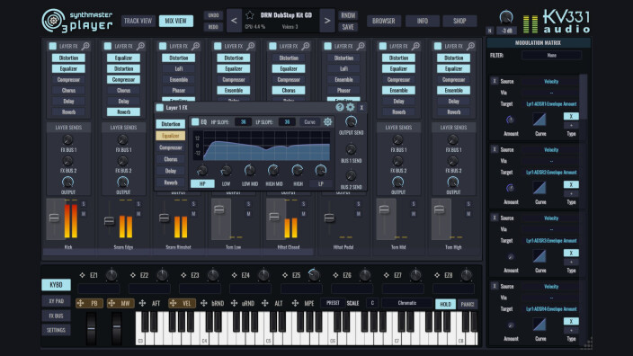
Task: Open the modulation matrix Filter dropdown
Action: [551, 56]
